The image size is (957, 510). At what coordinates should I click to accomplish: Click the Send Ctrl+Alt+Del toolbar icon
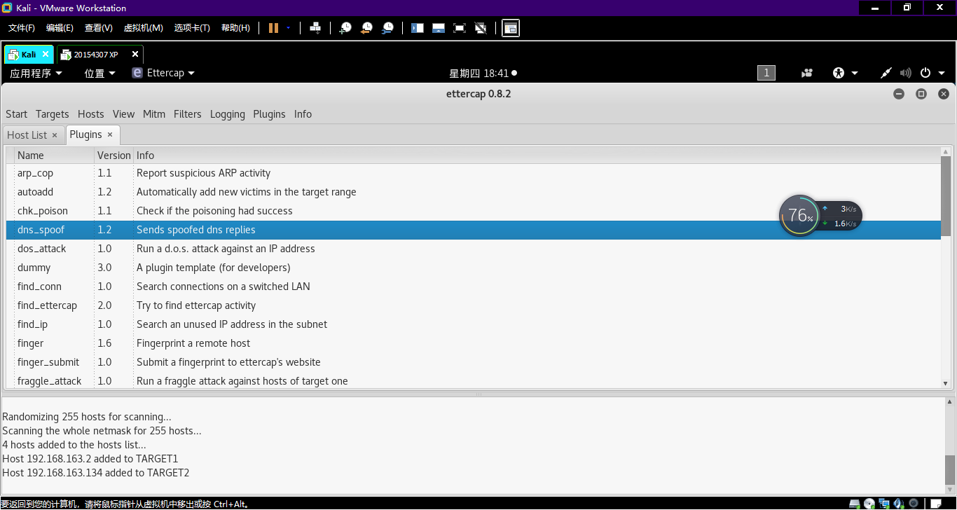(315, 28)
